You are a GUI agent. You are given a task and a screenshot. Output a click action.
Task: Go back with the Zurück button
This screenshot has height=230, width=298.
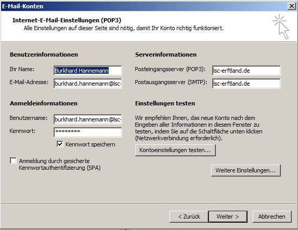pos(189,217)
